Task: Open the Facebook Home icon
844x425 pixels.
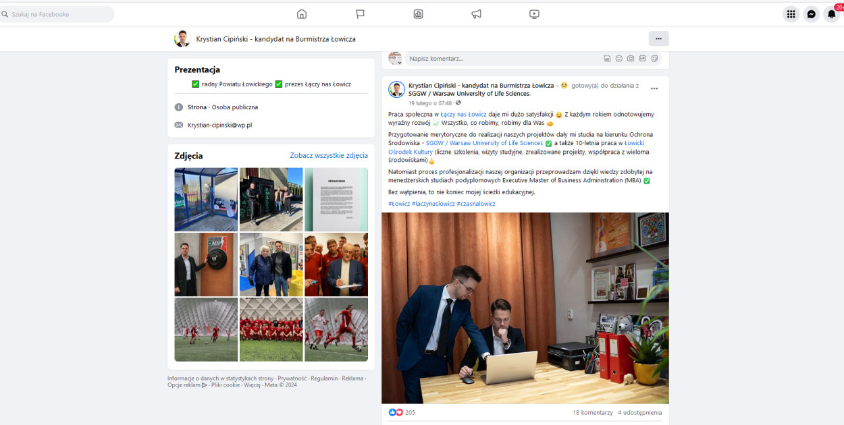Action: point(302,14)
